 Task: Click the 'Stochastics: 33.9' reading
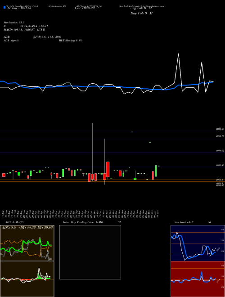(x=14, y=22)
